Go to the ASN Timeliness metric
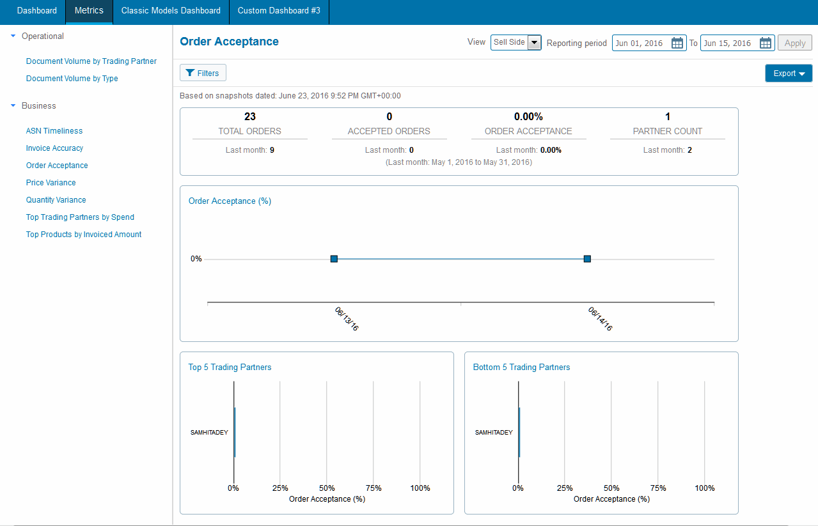This screenshot has width=818, height=526. click(x=54, y=131)
